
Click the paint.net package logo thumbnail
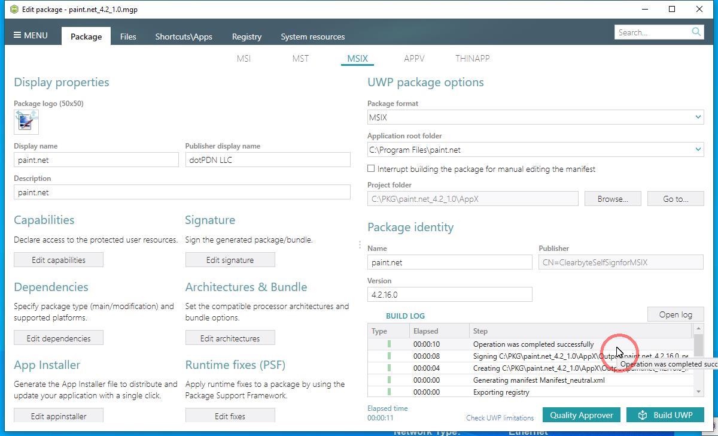point(26,122)
